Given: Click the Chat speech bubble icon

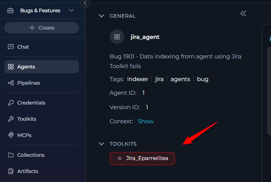Looking at the screenshot, I should 10,47.
